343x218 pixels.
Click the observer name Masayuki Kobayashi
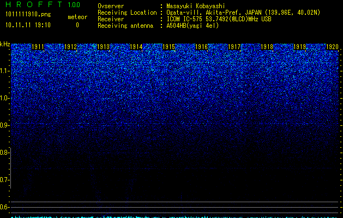tap(196, 6)
